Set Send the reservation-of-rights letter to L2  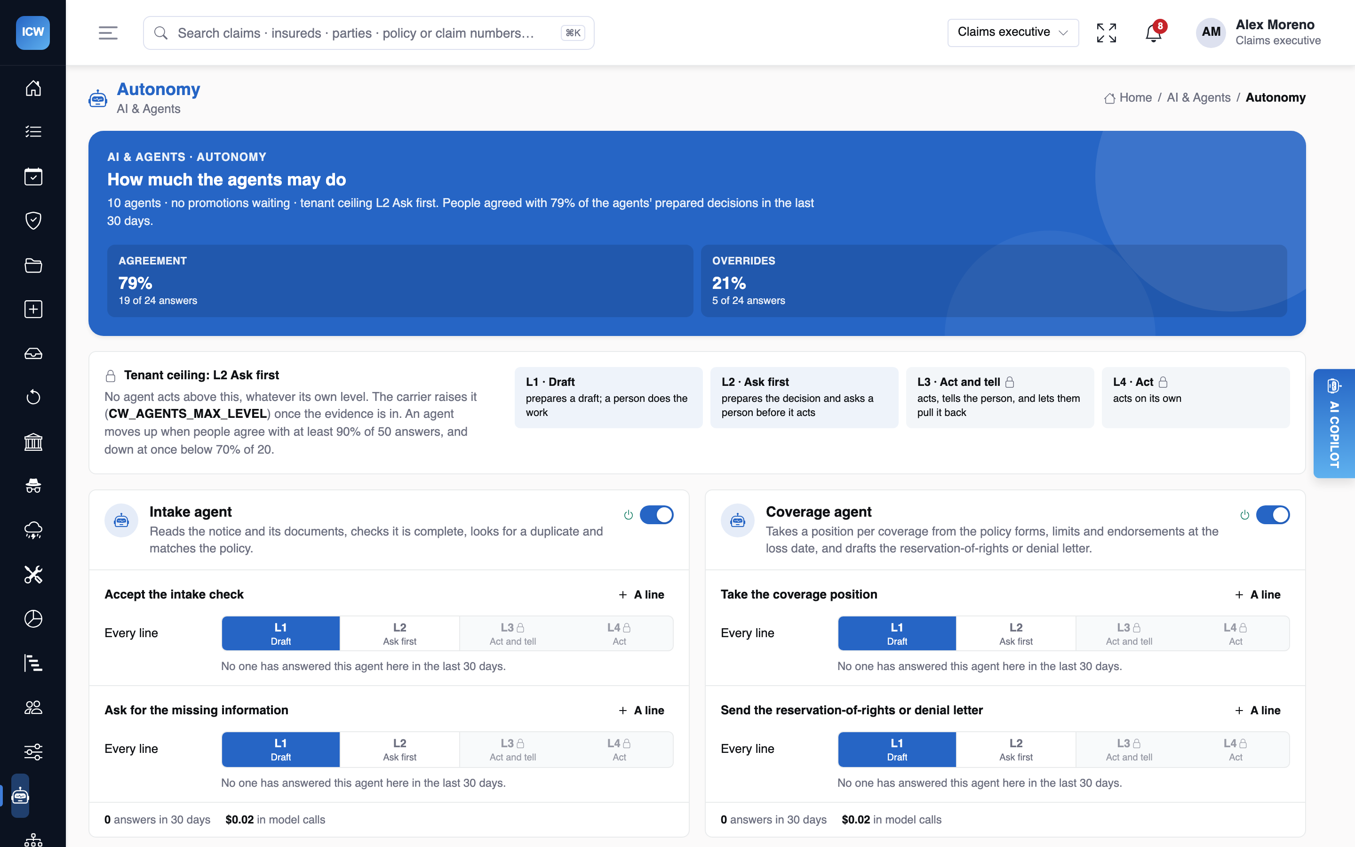tap(1016, 750)
